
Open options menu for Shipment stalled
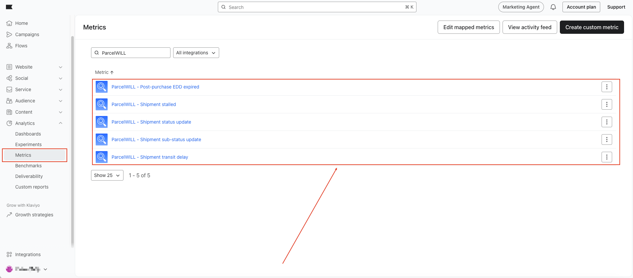coord(607,104)
